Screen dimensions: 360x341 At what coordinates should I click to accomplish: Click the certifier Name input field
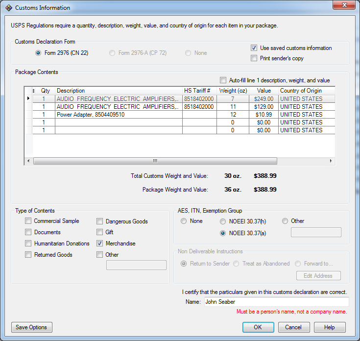coord(276,302)
